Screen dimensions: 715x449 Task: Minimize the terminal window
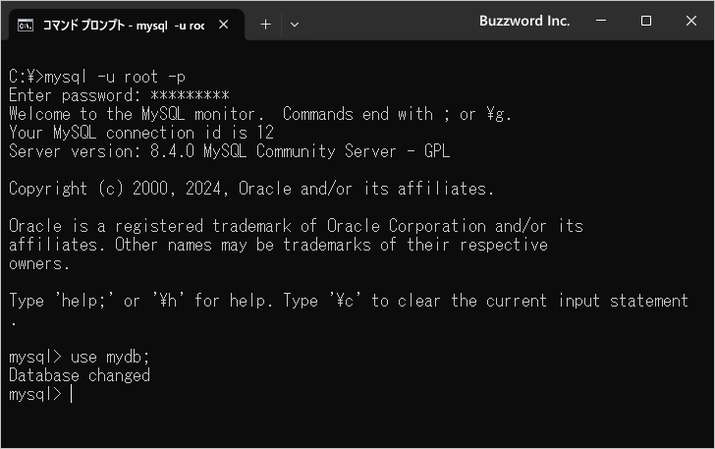click(x=601, y=21)
